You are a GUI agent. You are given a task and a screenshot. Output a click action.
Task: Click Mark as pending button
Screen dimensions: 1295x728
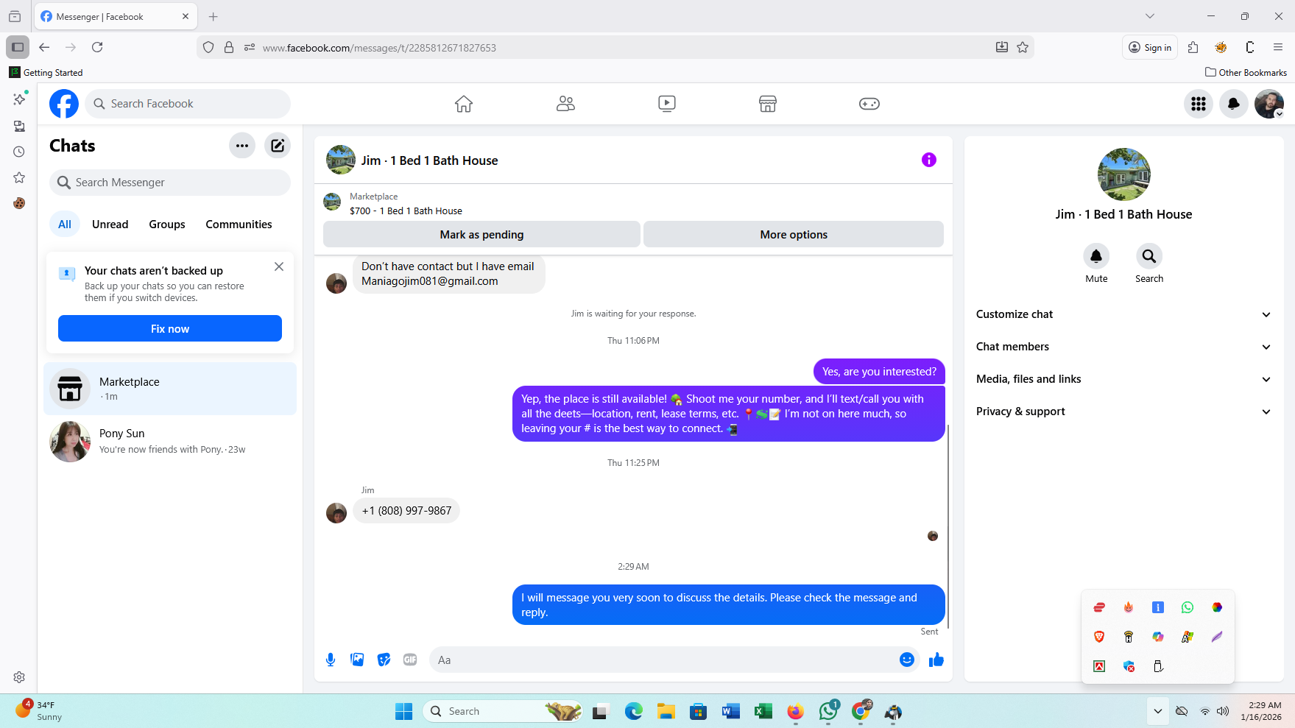tap(481, 234)
